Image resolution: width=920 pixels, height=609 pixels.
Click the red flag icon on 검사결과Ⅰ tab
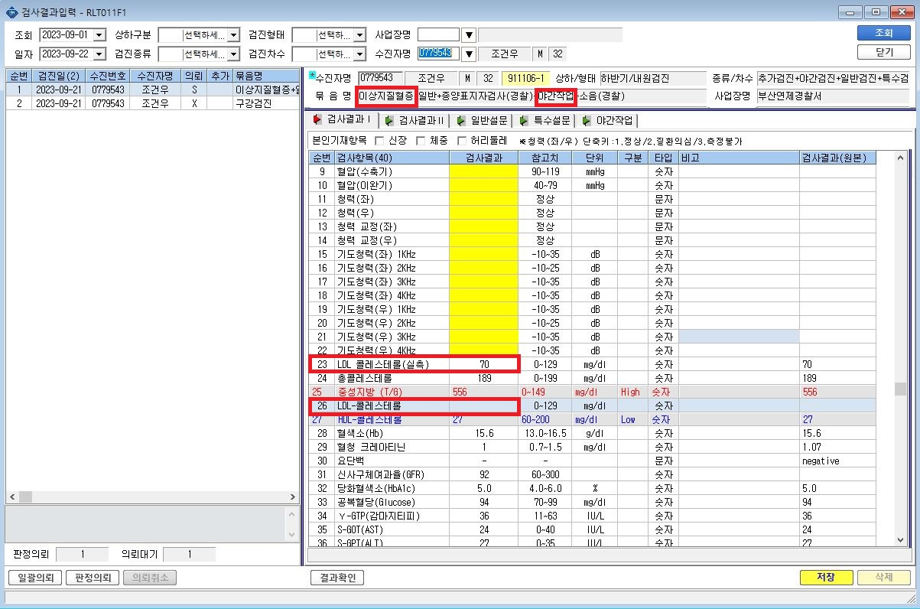tap(317, 120)
